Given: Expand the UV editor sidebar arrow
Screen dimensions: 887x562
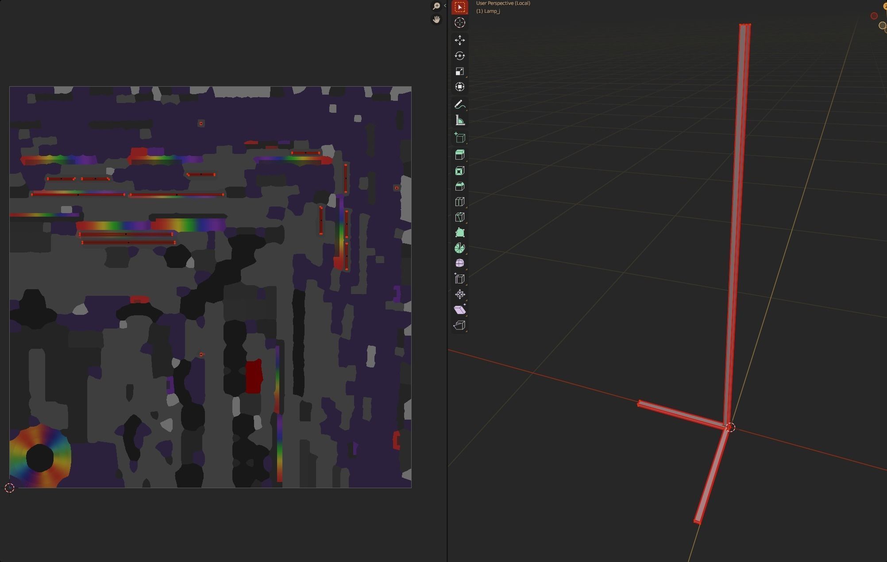Looking at the screenshot, I should click(445, 6).
